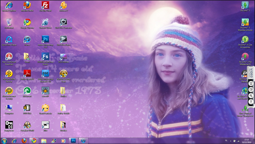Click the taskbar clock showing 17:37
Image resolution: width=255 pixels, height=144 pixels.
(247, 141)
